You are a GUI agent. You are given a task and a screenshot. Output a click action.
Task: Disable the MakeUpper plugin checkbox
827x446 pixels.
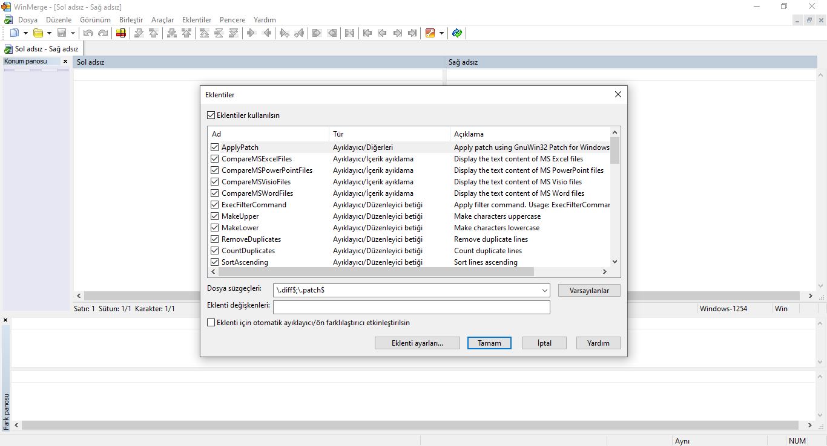215,216
